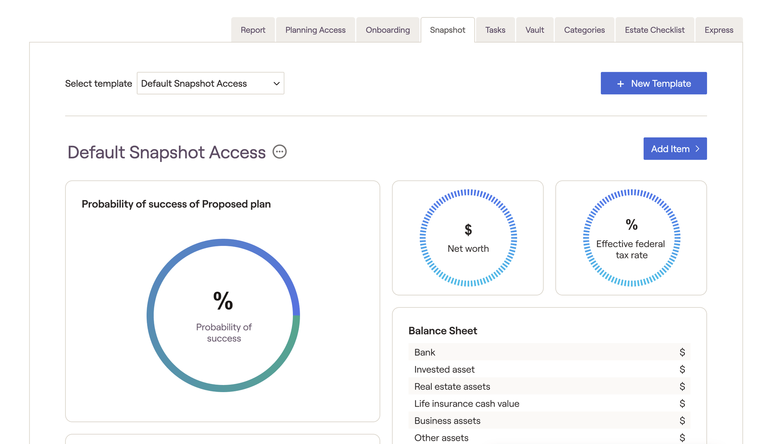This screenshot has height=444, width=761.
Task: Select the Tasks tab
Action: (495, 30)
